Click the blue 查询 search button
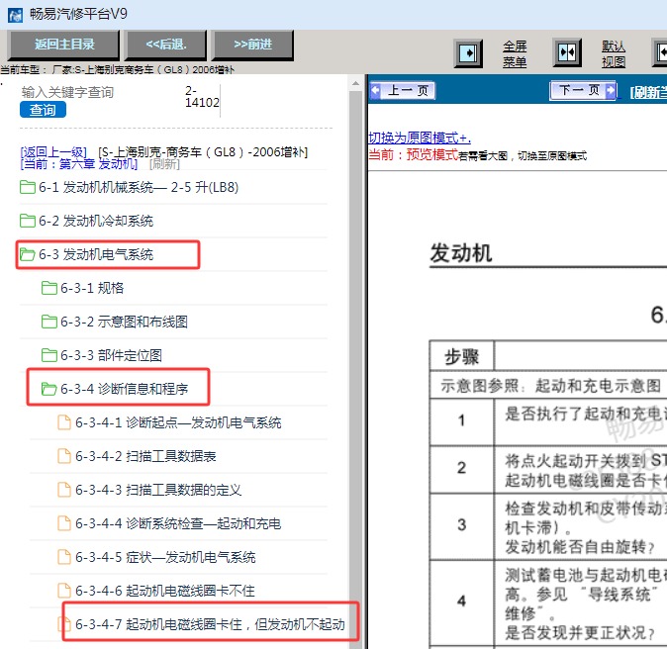 [x=43, y=110]
